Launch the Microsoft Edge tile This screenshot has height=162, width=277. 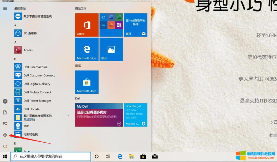87,49
